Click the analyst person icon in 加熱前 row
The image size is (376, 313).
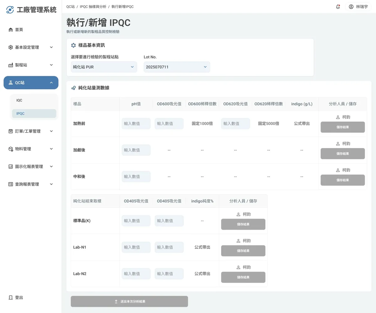coord(338,117)
